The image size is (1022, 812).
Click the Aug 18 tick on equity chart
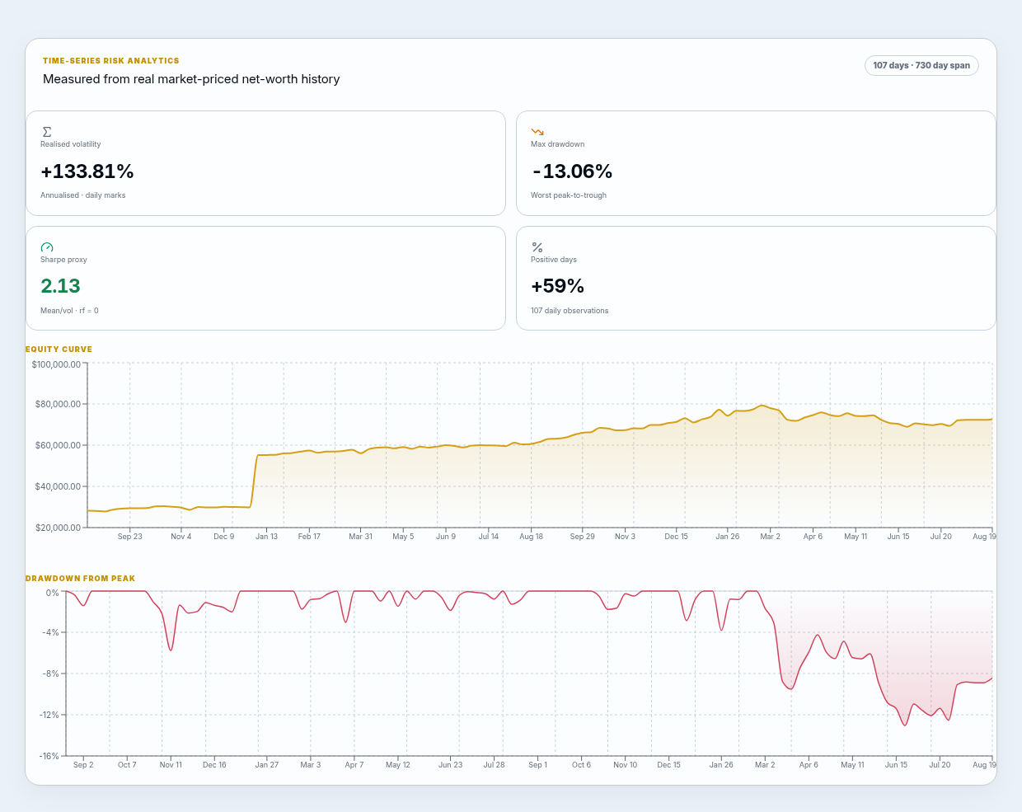coord(532,537)
